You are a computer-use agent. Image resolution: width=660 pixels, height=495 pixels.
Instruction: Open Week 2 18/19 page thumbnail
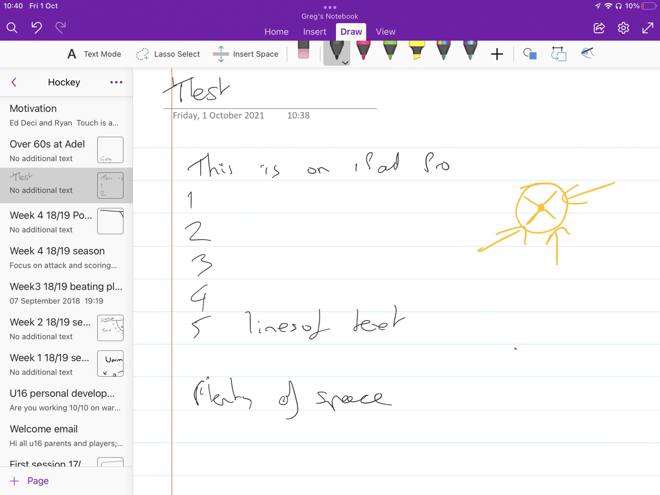[110, 328]
